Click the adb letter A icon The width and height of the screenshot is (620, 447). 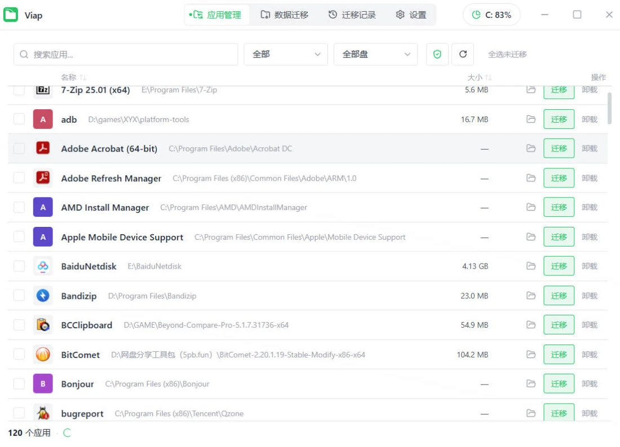[x=43, y=119]
